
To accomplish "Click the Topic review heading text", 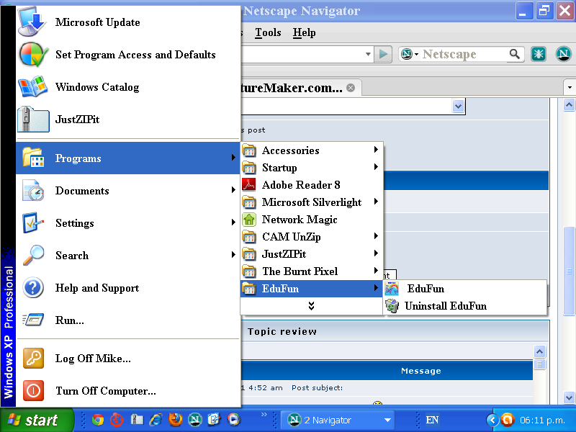I will [x=282, y=332].
